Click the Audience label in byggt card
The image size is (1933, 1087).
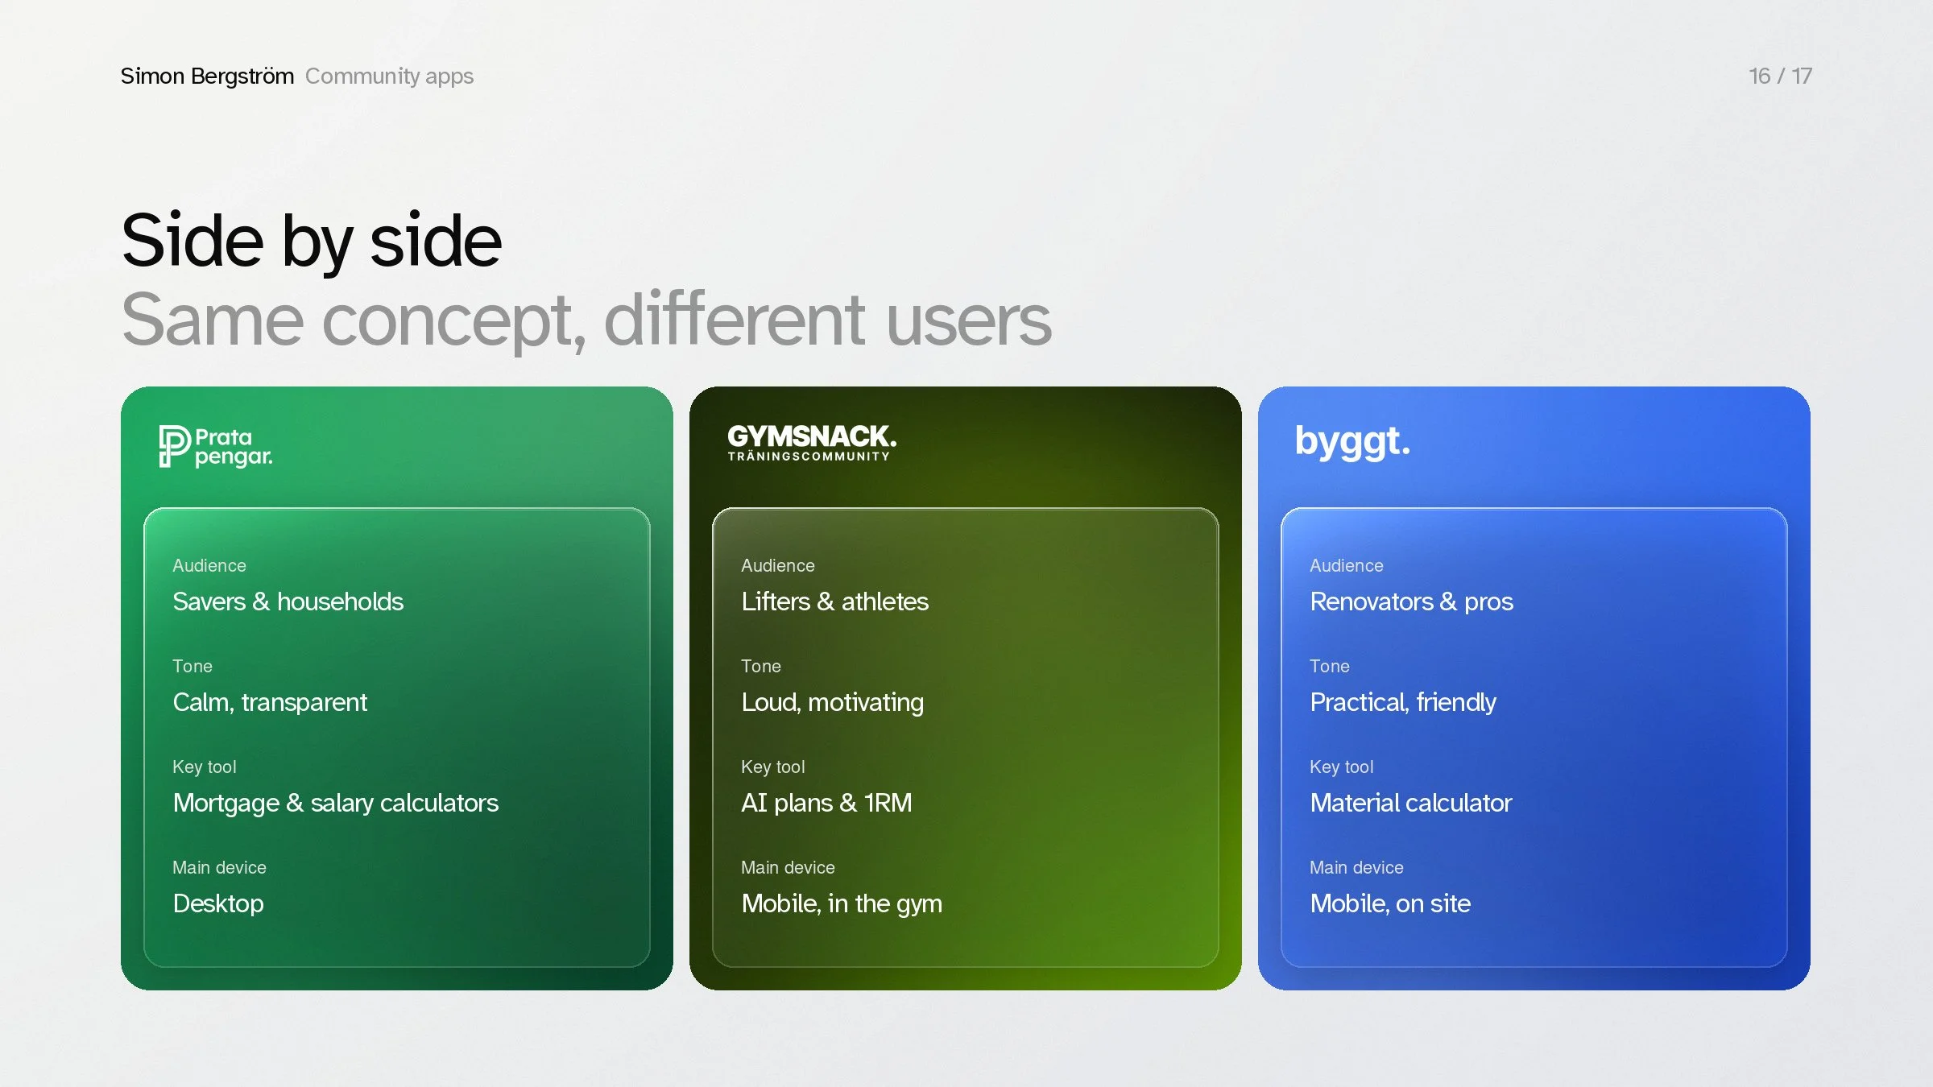[1347, 566]
